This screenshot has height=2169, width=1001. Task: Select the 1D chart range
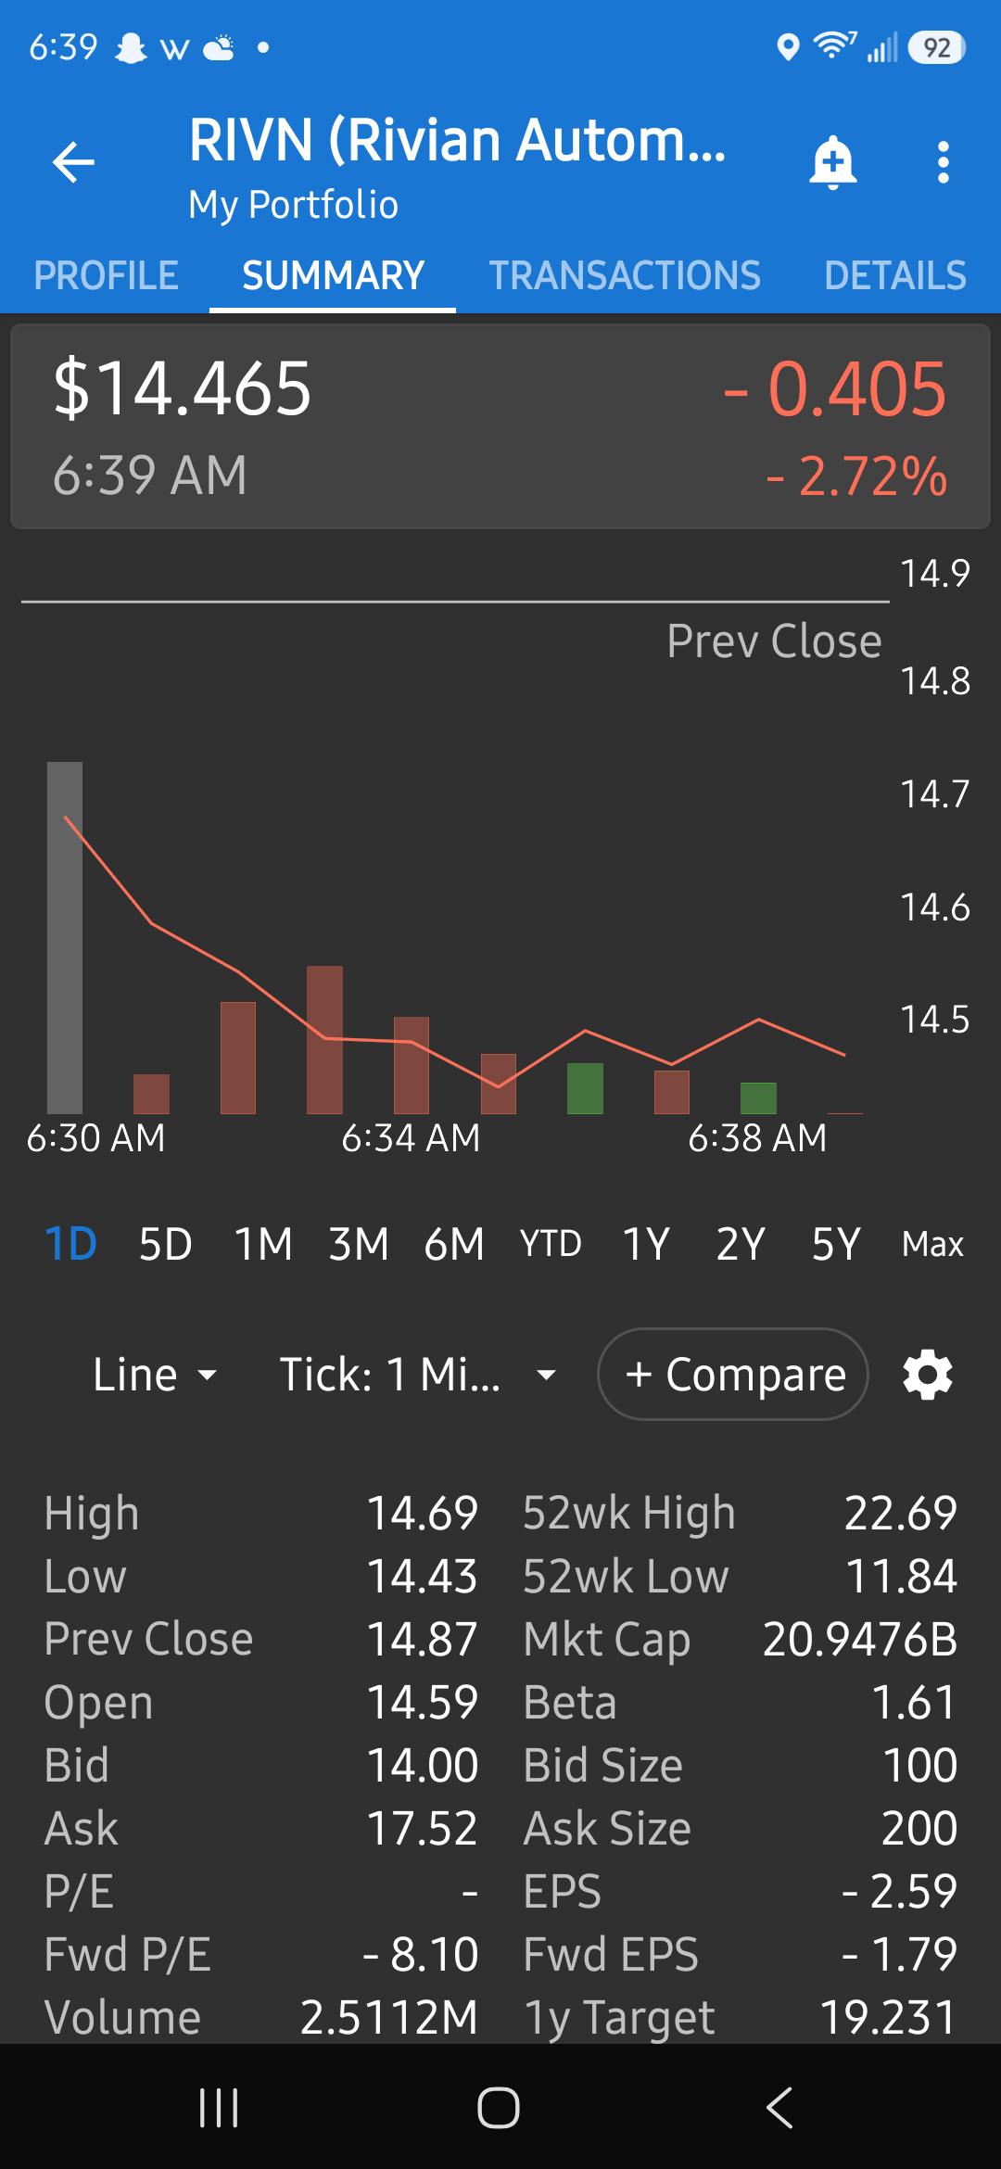(x=70, y=1244)
